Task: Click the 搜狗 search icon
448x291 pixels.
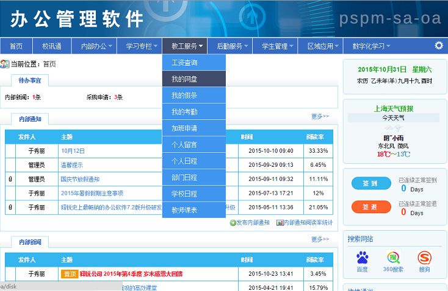Action: coord(424,258)
